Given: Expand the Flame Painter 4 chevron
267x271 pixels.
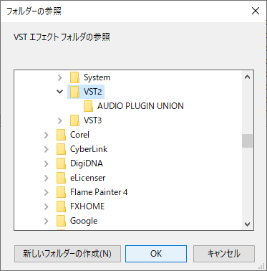Looking at the screenshot, I should 47,192.
